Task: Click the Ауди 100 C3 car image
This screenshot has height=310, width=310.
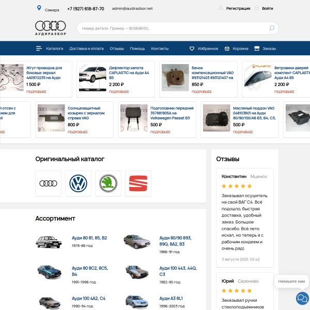Action: point(137,272)
